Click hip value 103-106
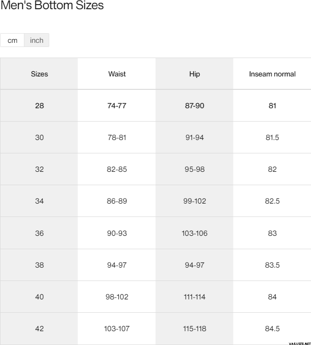 click(195, 233)
